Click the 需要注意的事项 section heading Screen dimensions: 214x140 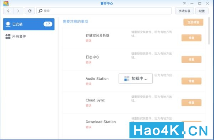pos(75,21)
